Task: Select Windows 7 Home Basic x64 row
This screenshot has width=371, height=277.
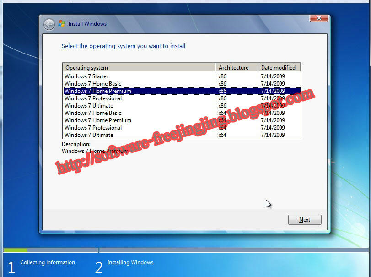Action: [93, 113]
